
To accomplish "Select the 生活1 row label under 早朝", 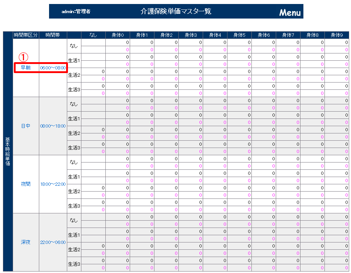I will [74, 60].
